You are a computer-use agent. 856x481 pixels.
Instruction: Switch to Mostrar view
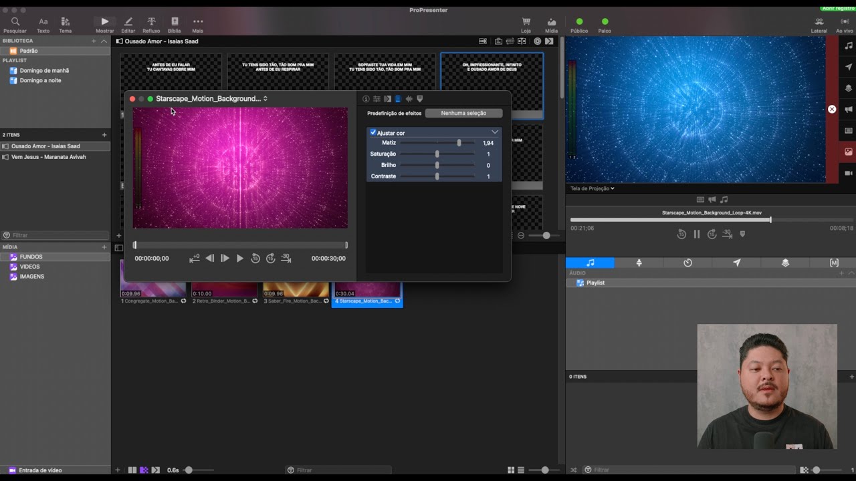[104, 25]
